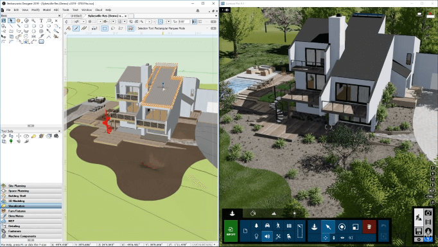The height and width of the screenshot is (247, 438).
Task: Select the light bulb tool in Tool Sets
Action: pos(33,136)
